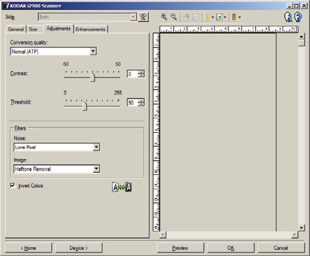Screen dimensions: 310x256
Task: Click the Units ruler icon
Action: pyautogui.click(x=234, y=17)
